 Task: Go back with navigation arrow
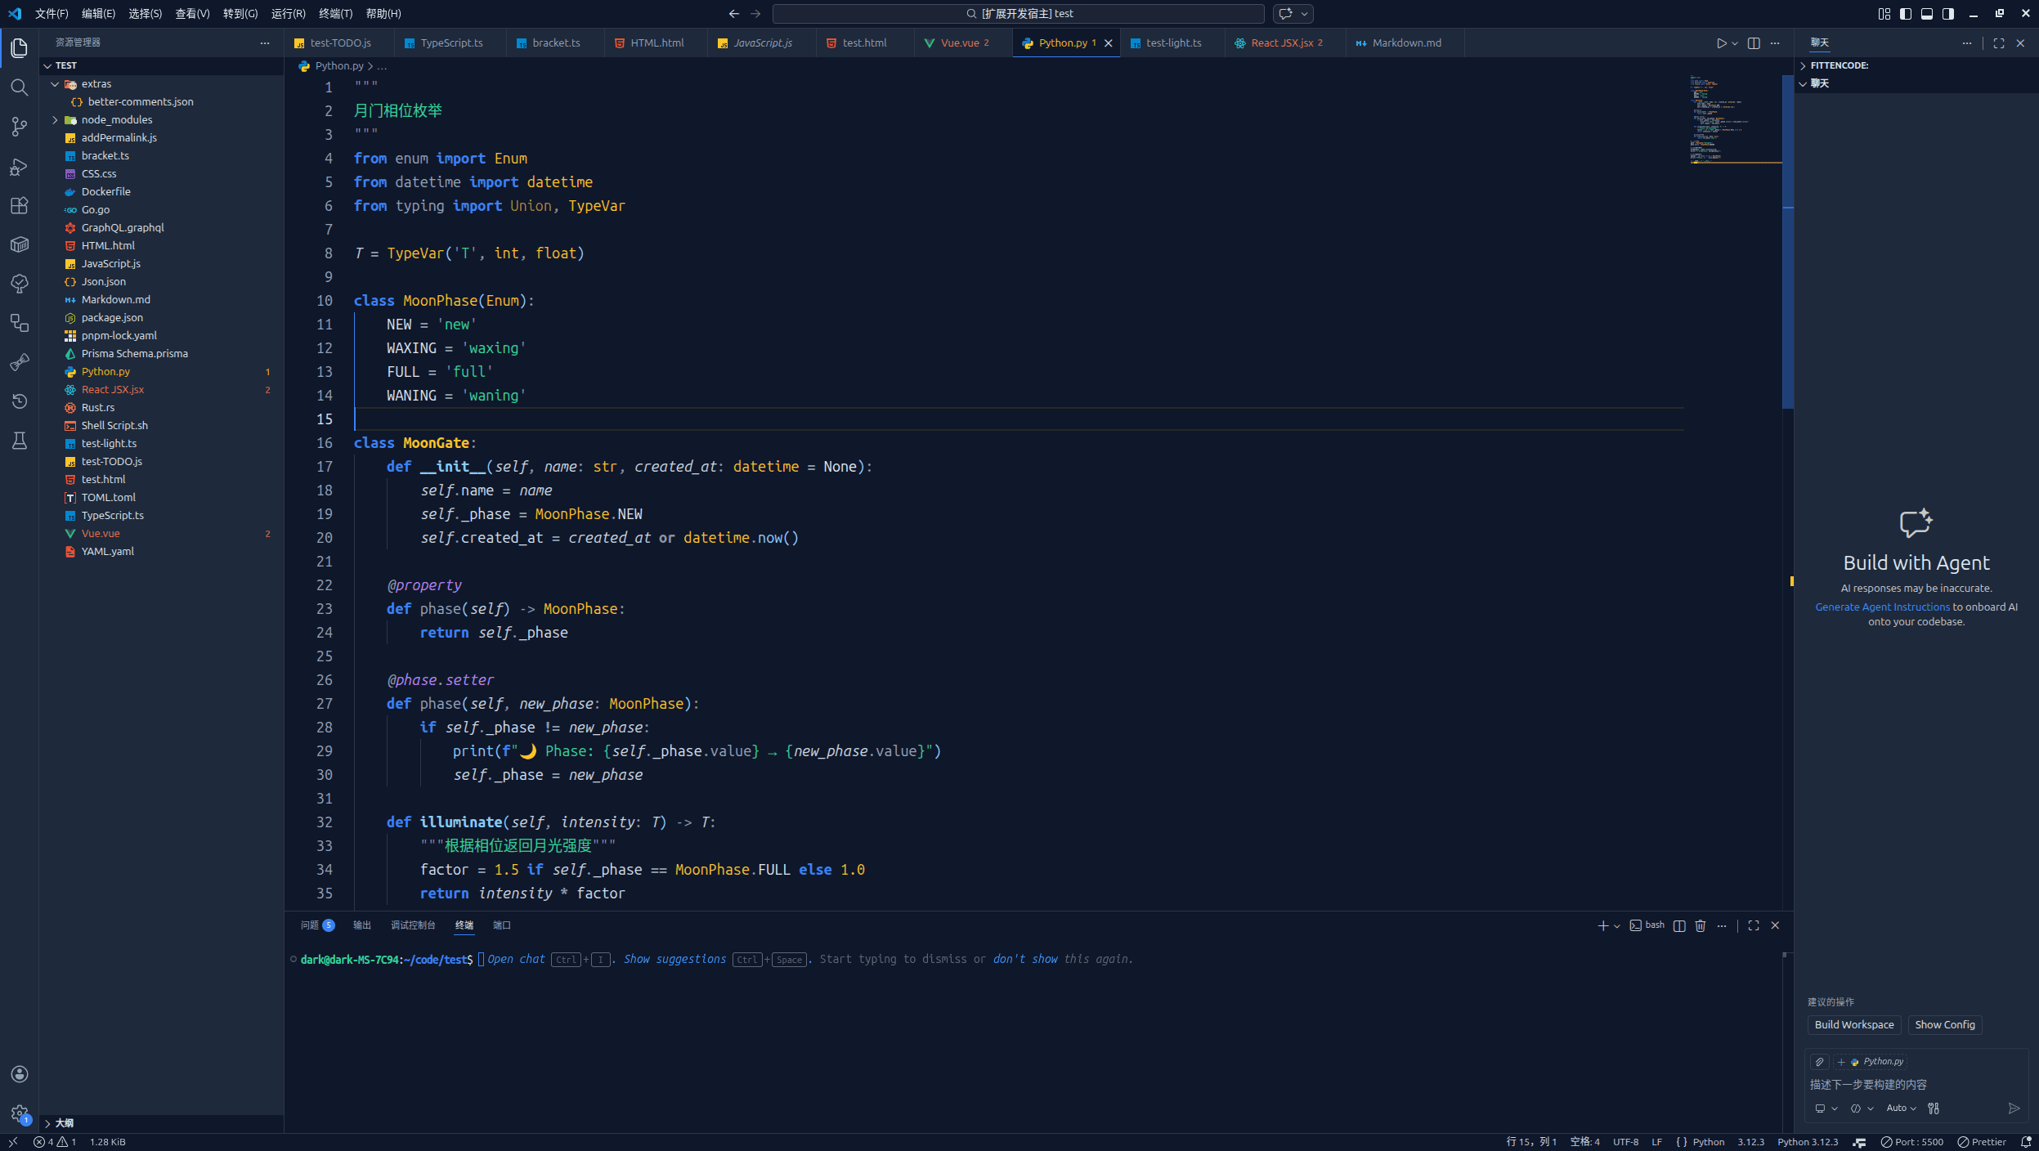734,14
